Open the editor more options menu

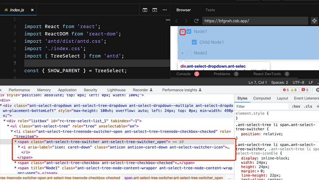coord(165,10)
